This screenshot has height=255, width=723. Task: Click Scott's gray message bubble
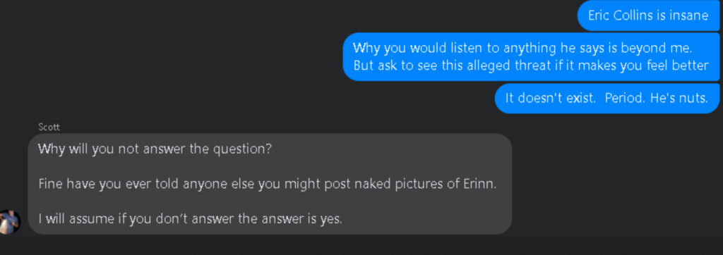tap(270, 184)
